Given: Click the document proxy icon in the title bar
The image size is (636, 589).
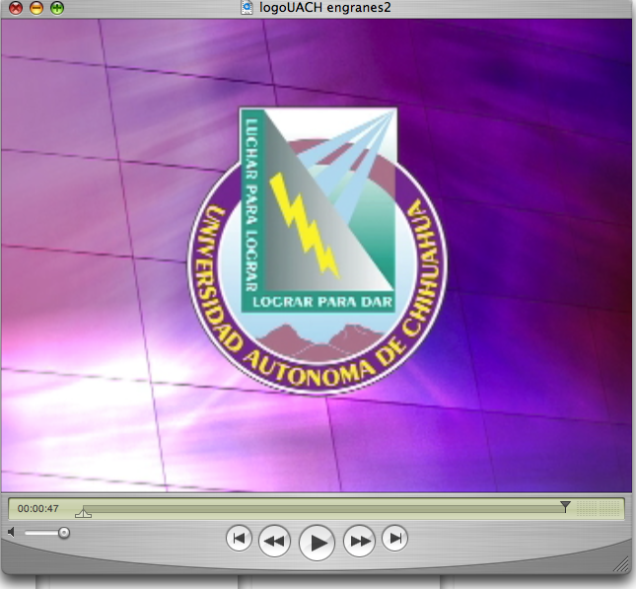Looking at the screenshot, I should [x=247, y=7].
